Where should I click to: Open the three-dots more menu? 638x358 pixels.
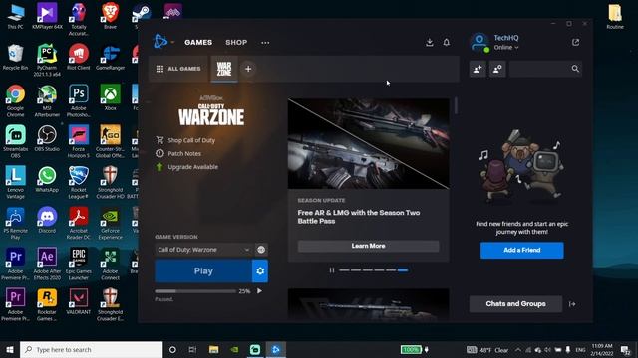click(x=265, y=43)
